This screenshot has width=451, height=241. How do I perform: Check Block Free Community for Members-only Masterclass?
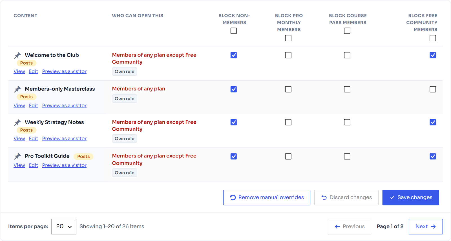click(x=433, y=89)
